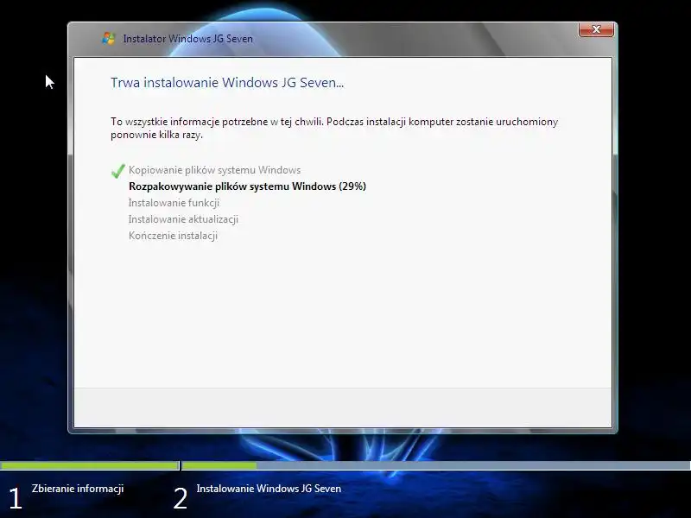Click the 'Instalowanie funkcji' step
Image resolution: width=691 pixels, height=518 pixels.
click(174, 203)
